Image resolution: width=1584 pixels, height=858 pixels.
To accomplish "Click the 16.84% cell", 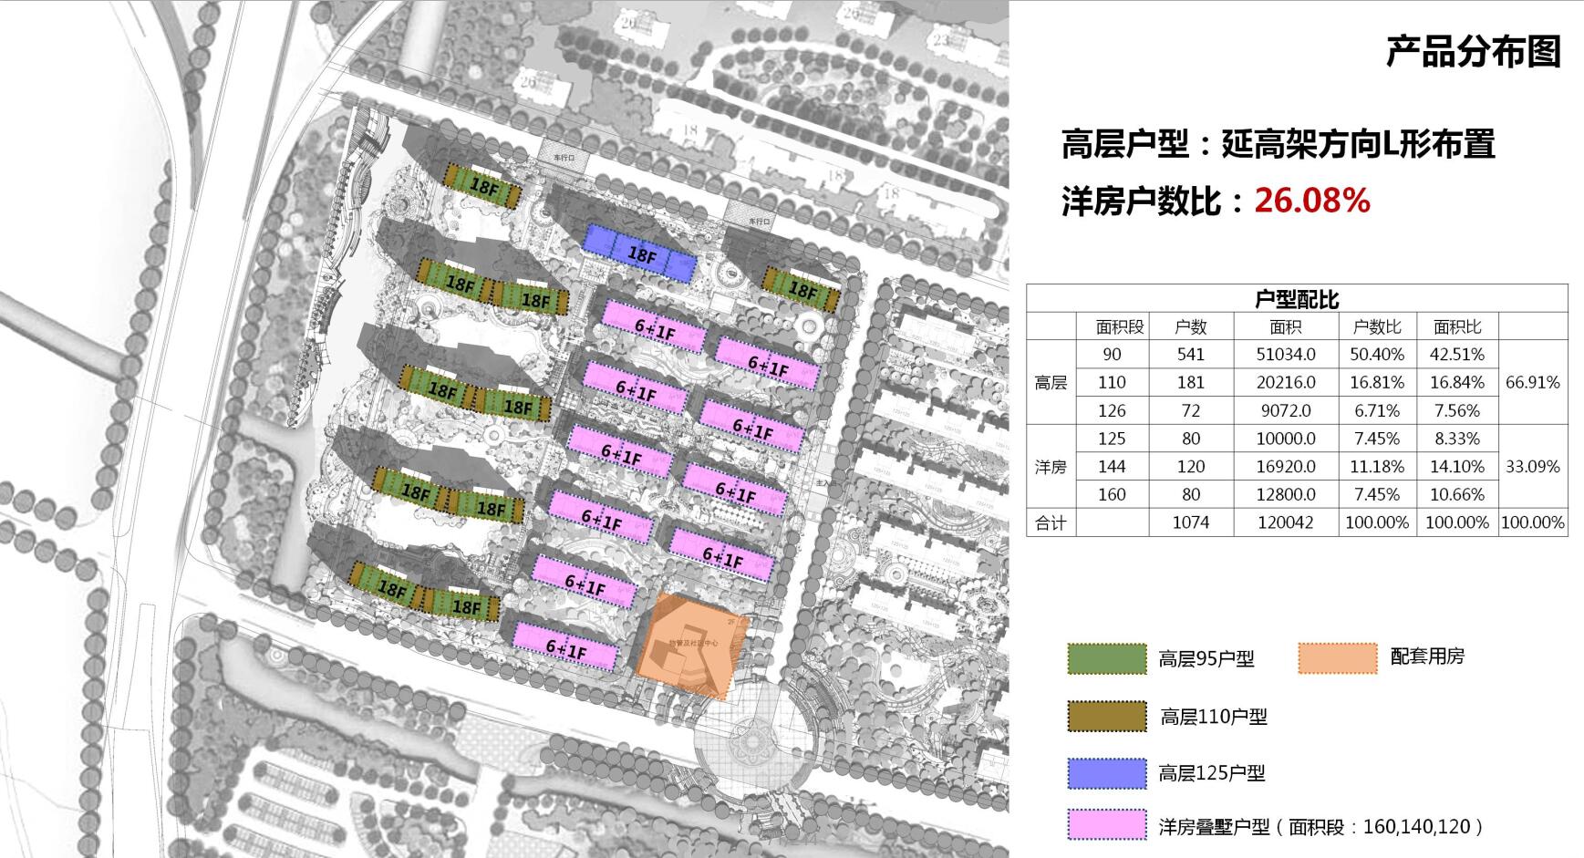I will pyautogui.click(x=1457, y=383).
